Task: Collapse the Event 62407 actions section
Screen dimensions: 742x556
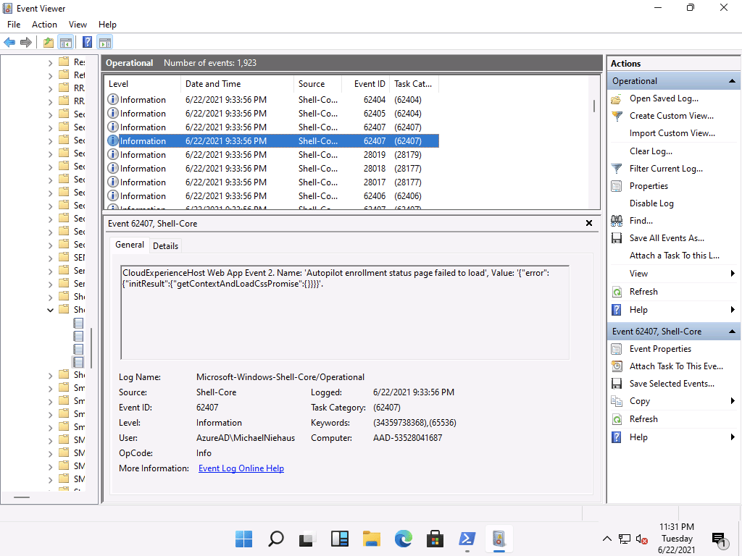Action: click(x=732, y=332)
